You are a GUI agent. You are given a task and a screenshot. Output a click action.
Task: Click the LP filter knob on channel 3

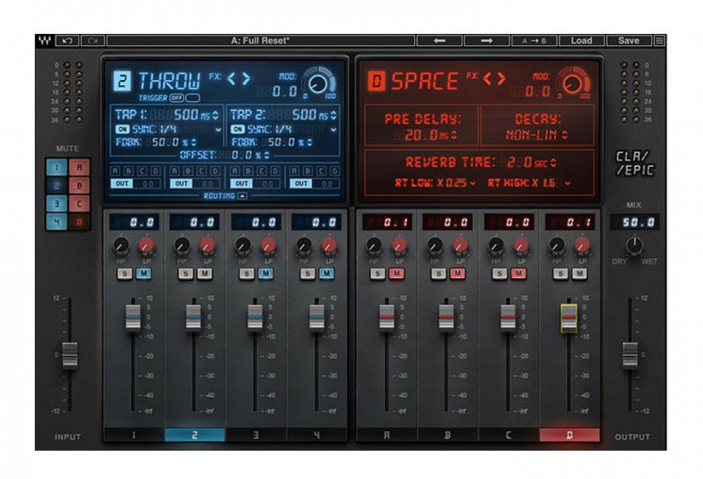[x=268, y=245]
